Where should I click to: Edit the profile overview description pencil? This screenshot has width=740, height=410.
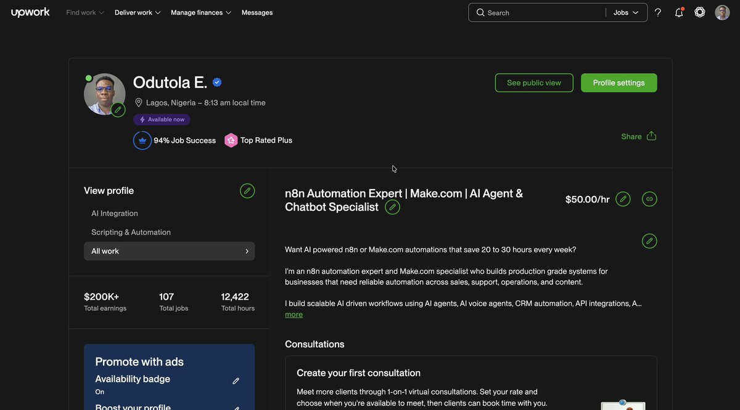[649, 241]
